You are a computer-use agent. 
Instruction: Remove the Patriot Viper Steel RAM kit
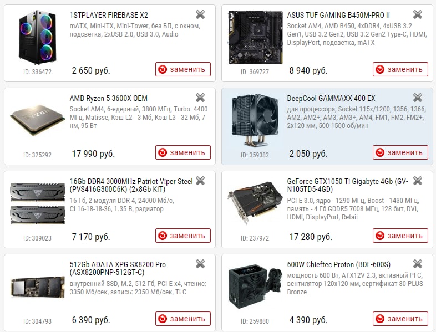tap(200, 181)
